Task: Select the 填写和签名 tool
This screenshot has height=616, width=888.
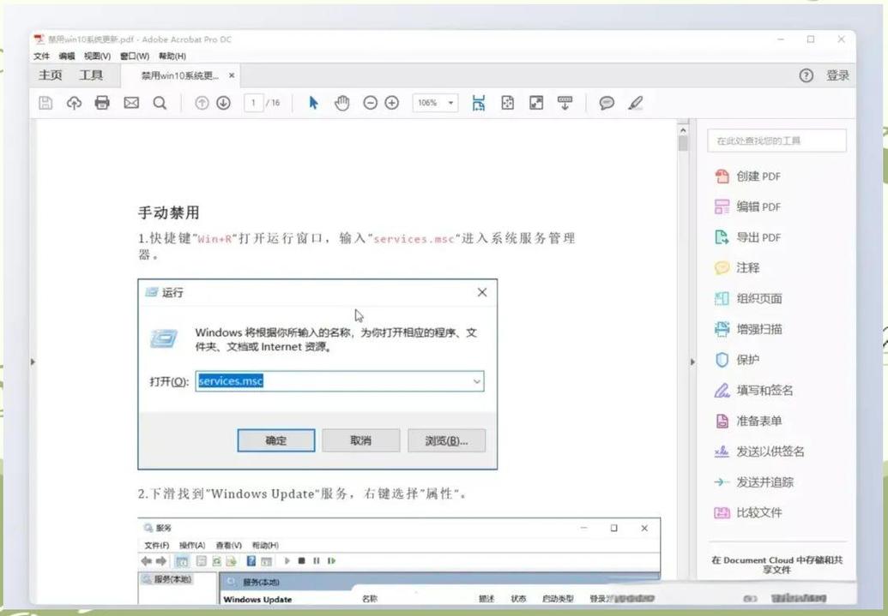Action: point(764,390)
